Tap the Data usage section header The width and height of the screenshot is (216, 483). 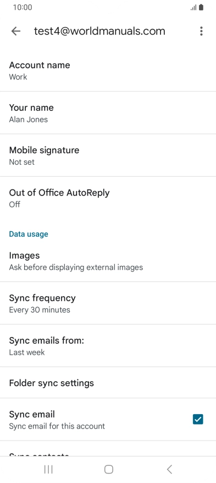coord(29,234)
